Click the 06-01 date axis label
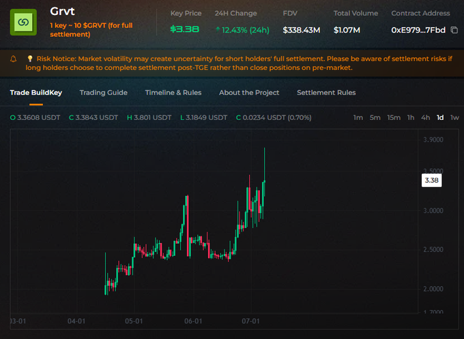Viewport: 464px width, 339px height. click(193, 321)
